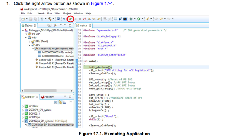Collapse the ZCU102ps_SPI_system project node
228x137 pixels.
coord(23,121)
